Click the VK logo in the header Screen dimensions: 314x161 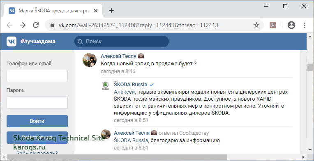tap(12, 41)
